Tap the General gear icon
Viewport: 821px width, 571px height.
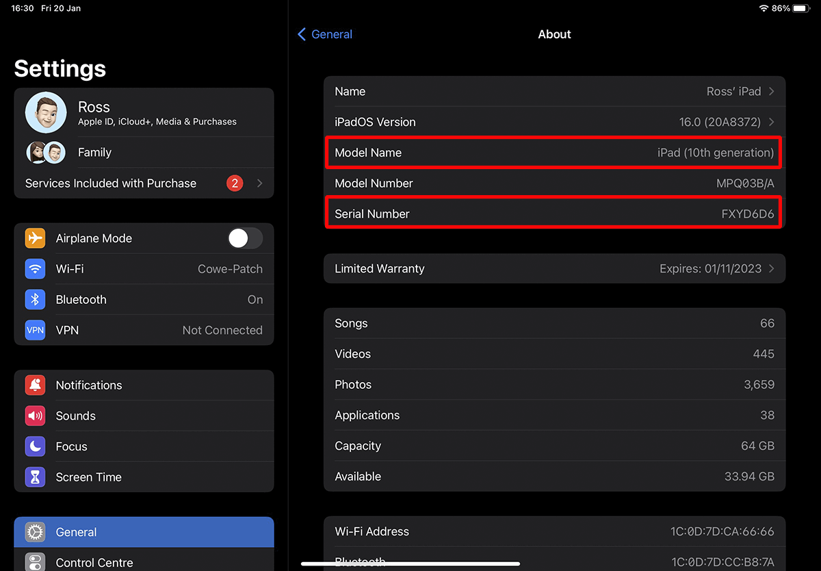(35, 532)
